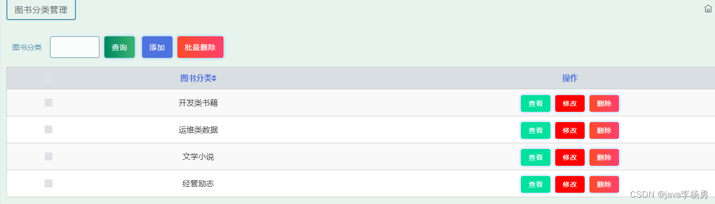View details of 开发类书籍
This screenshot has height=204, width=715.
(535, 103)
